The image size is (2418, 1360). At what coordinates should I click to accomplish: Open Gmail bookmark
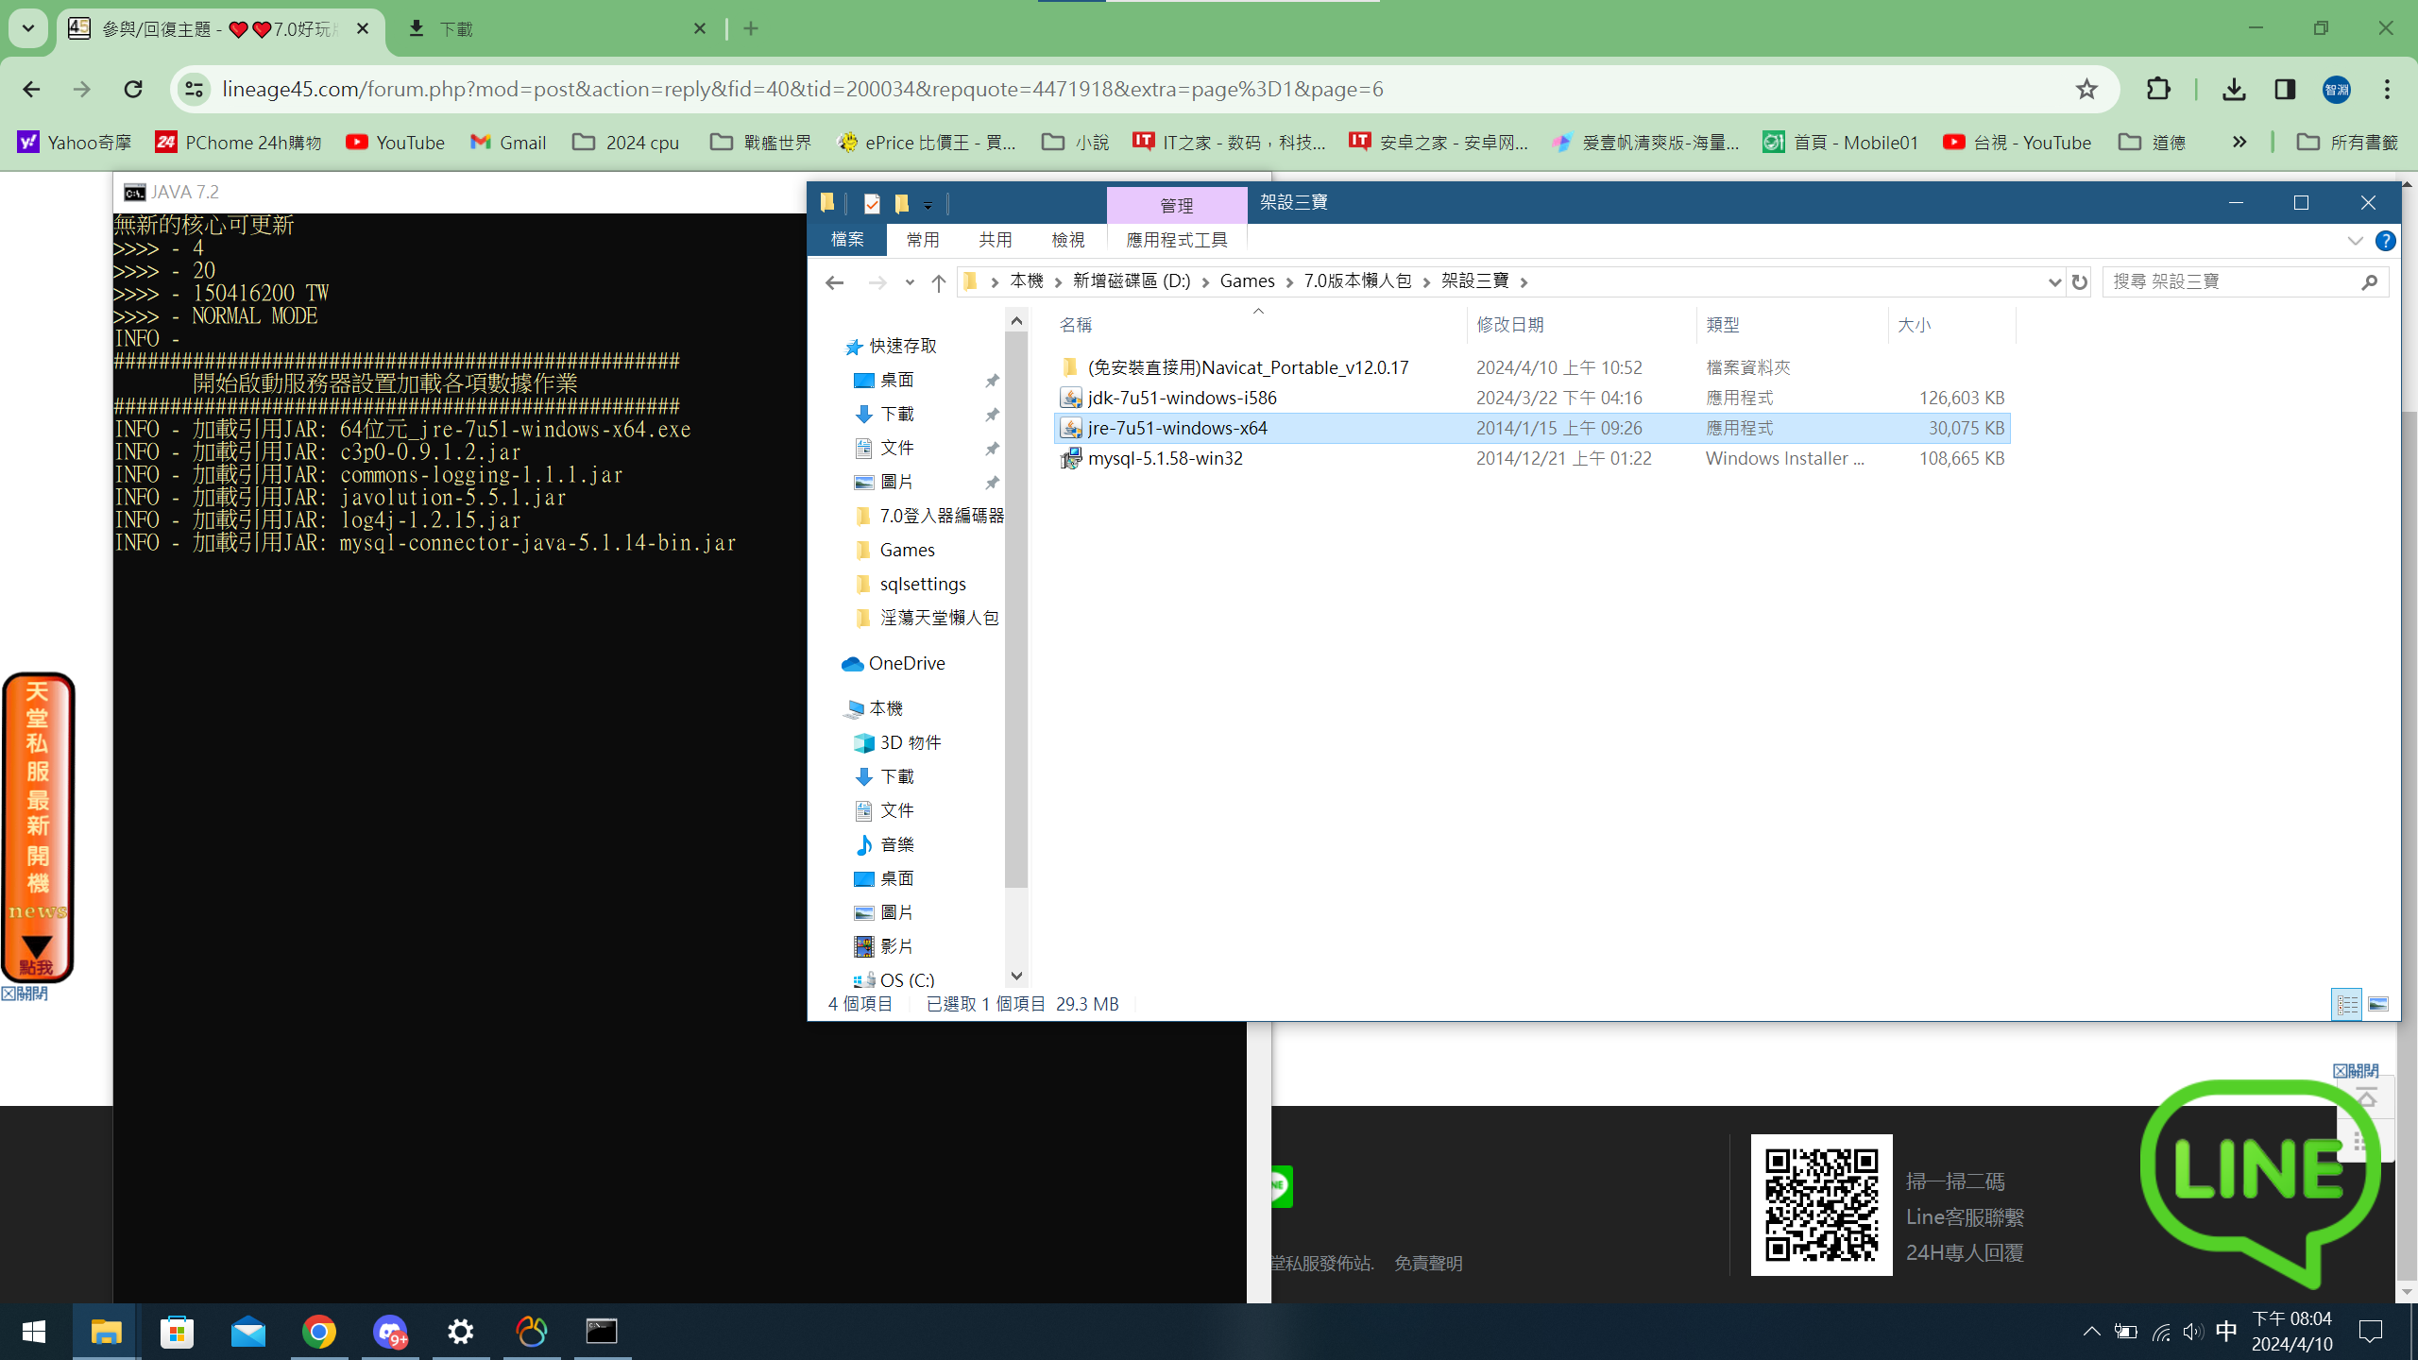click(508, 142)
